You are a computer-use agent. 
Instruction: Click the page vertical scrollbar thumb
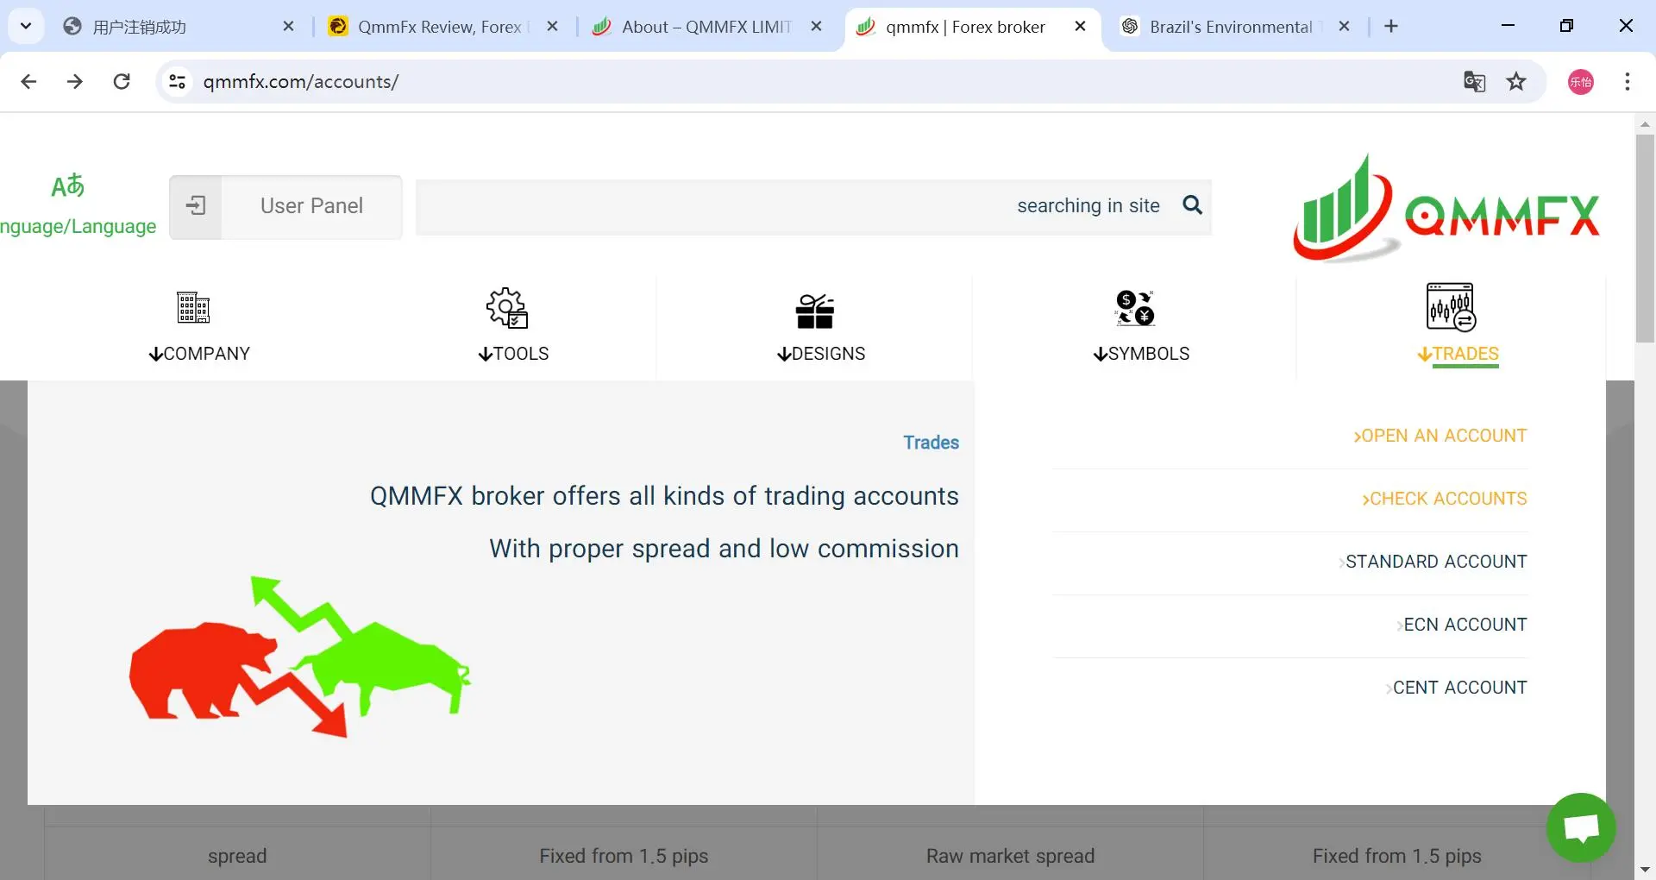coord(1645,238)
